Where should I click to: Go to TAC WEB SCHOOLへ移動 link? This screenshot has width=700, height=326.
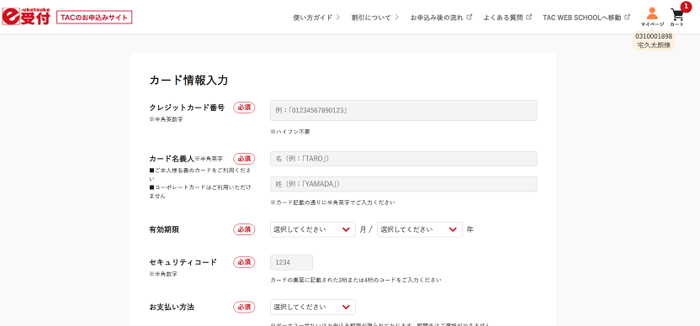tap(586, 18)
